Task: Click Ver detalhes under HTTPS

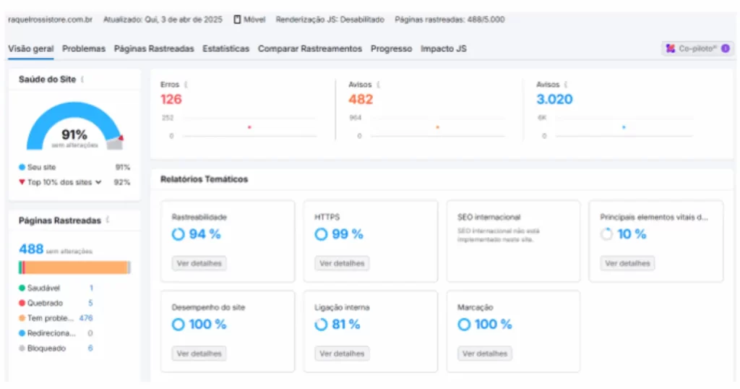Action: [342, 263]
